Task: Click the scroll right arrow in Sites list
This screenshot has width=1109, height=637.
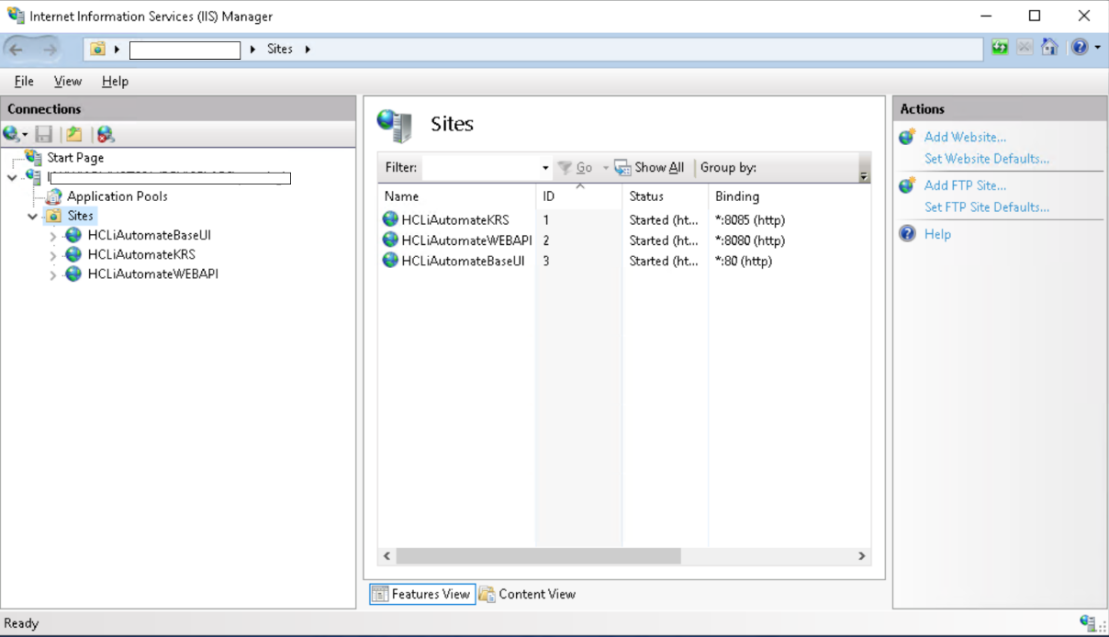Action: (861, 556)
